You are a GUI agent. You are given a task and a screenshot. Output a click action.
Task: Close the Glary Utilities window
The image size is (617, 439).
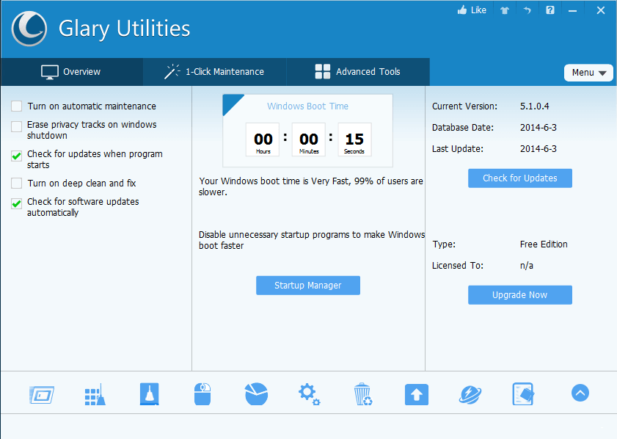600,10
